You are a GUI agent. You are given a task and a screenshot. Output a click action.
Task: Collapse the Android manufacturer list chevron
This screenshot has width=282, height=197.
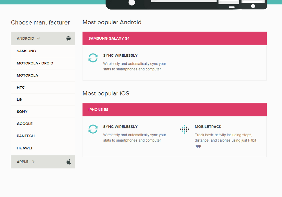click(38, 38)
